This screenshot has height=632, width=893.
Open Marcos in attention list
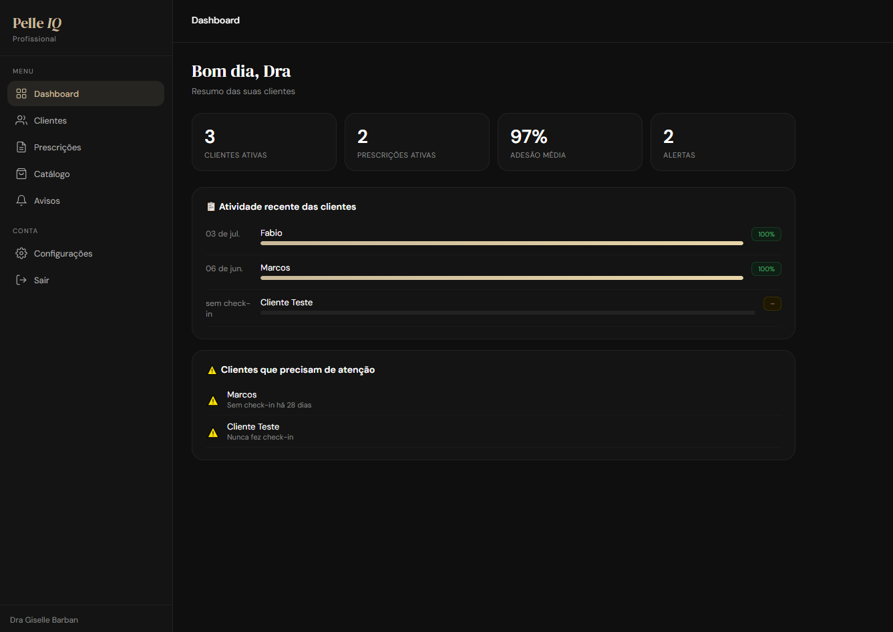point(242,395)
